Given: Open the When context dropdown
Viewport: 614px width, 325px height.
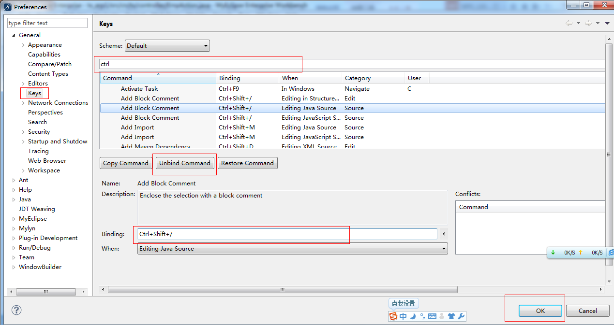Looking at the screenshot, I should 293,249.
